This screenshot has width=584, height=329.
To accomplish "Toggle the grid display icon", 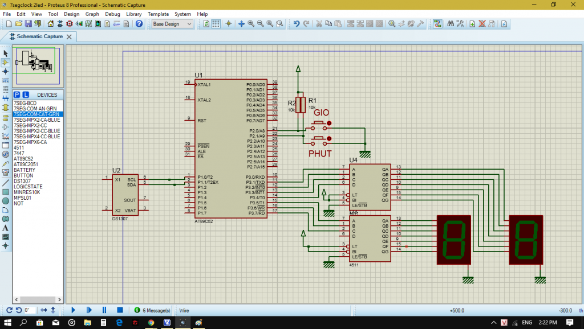I will pos(216,24).
